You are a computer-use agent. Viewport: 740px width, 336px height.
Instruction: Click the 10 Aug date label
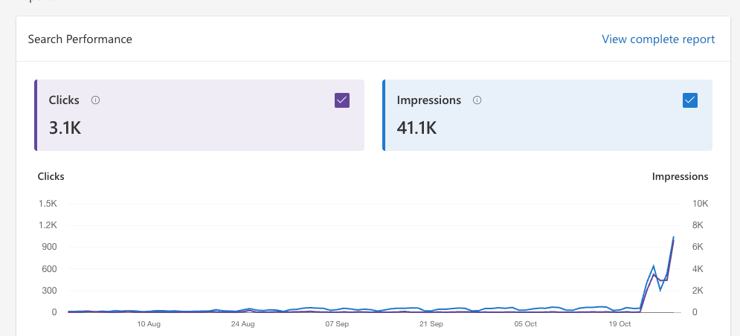(x=149, y=324)
